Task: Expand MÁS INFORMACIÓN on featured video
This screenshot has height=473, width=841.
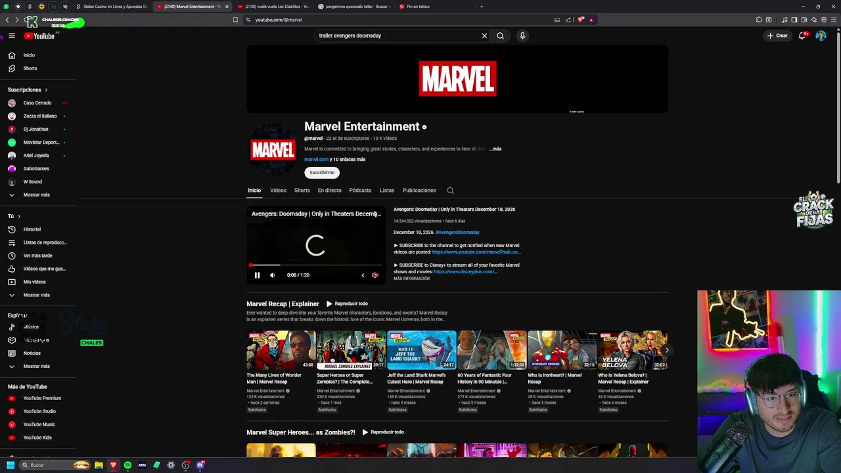Action: [411, 279]
